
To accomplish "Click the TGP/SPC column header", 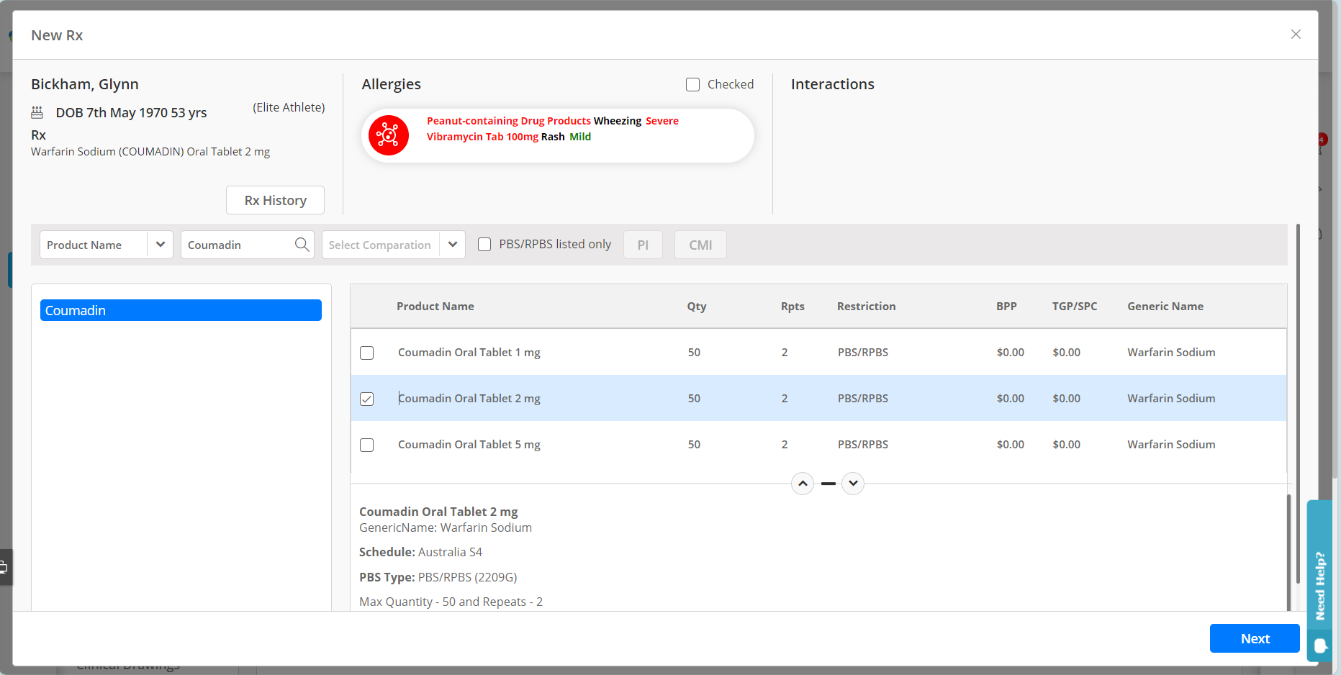I will pyautogui.click(x=1075, y=307).
